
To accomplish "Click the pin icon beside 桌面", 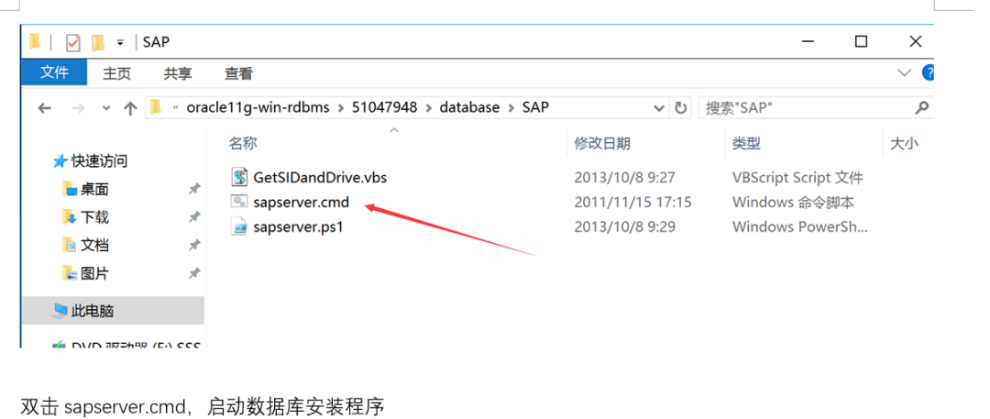I will 194,189.
